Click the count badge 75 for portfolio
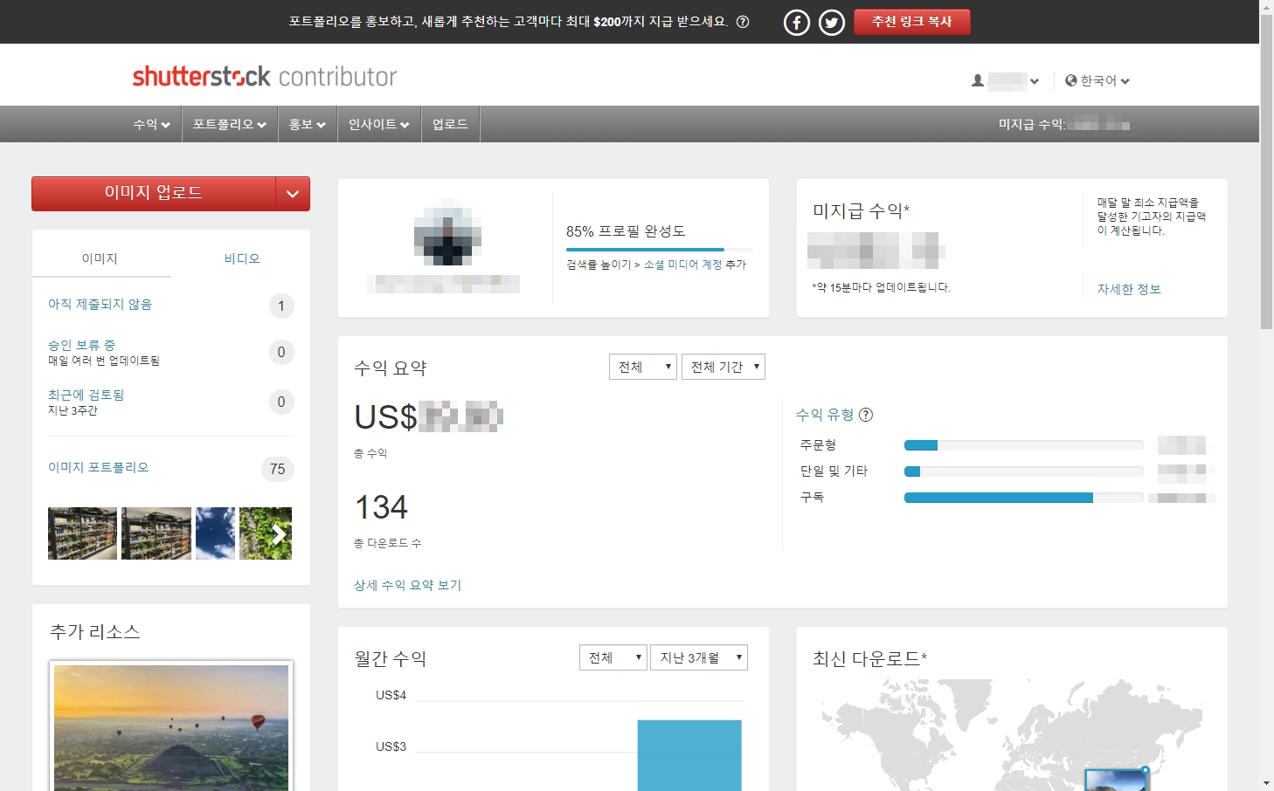This screenshot has width=1274, height=791. (278, 469)
